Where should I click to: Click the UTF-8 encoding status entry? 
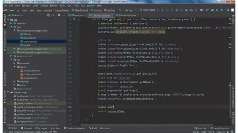[x=211, y=132]
